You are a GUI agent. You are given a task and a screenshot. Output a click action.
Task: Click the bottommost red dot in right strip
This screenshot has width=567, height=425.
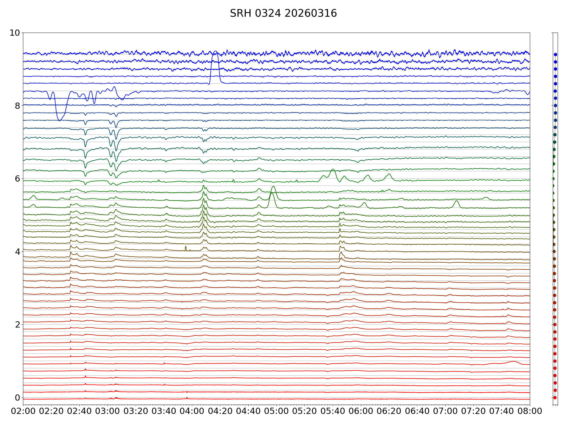tap(555, 398)
